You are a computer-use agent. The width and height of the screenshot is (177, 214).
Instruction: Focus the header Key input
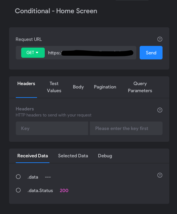tap(52, 128)
